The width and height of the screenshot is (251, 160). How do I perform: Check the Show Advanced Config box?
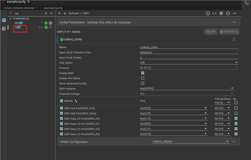click(x=143, y=83)
